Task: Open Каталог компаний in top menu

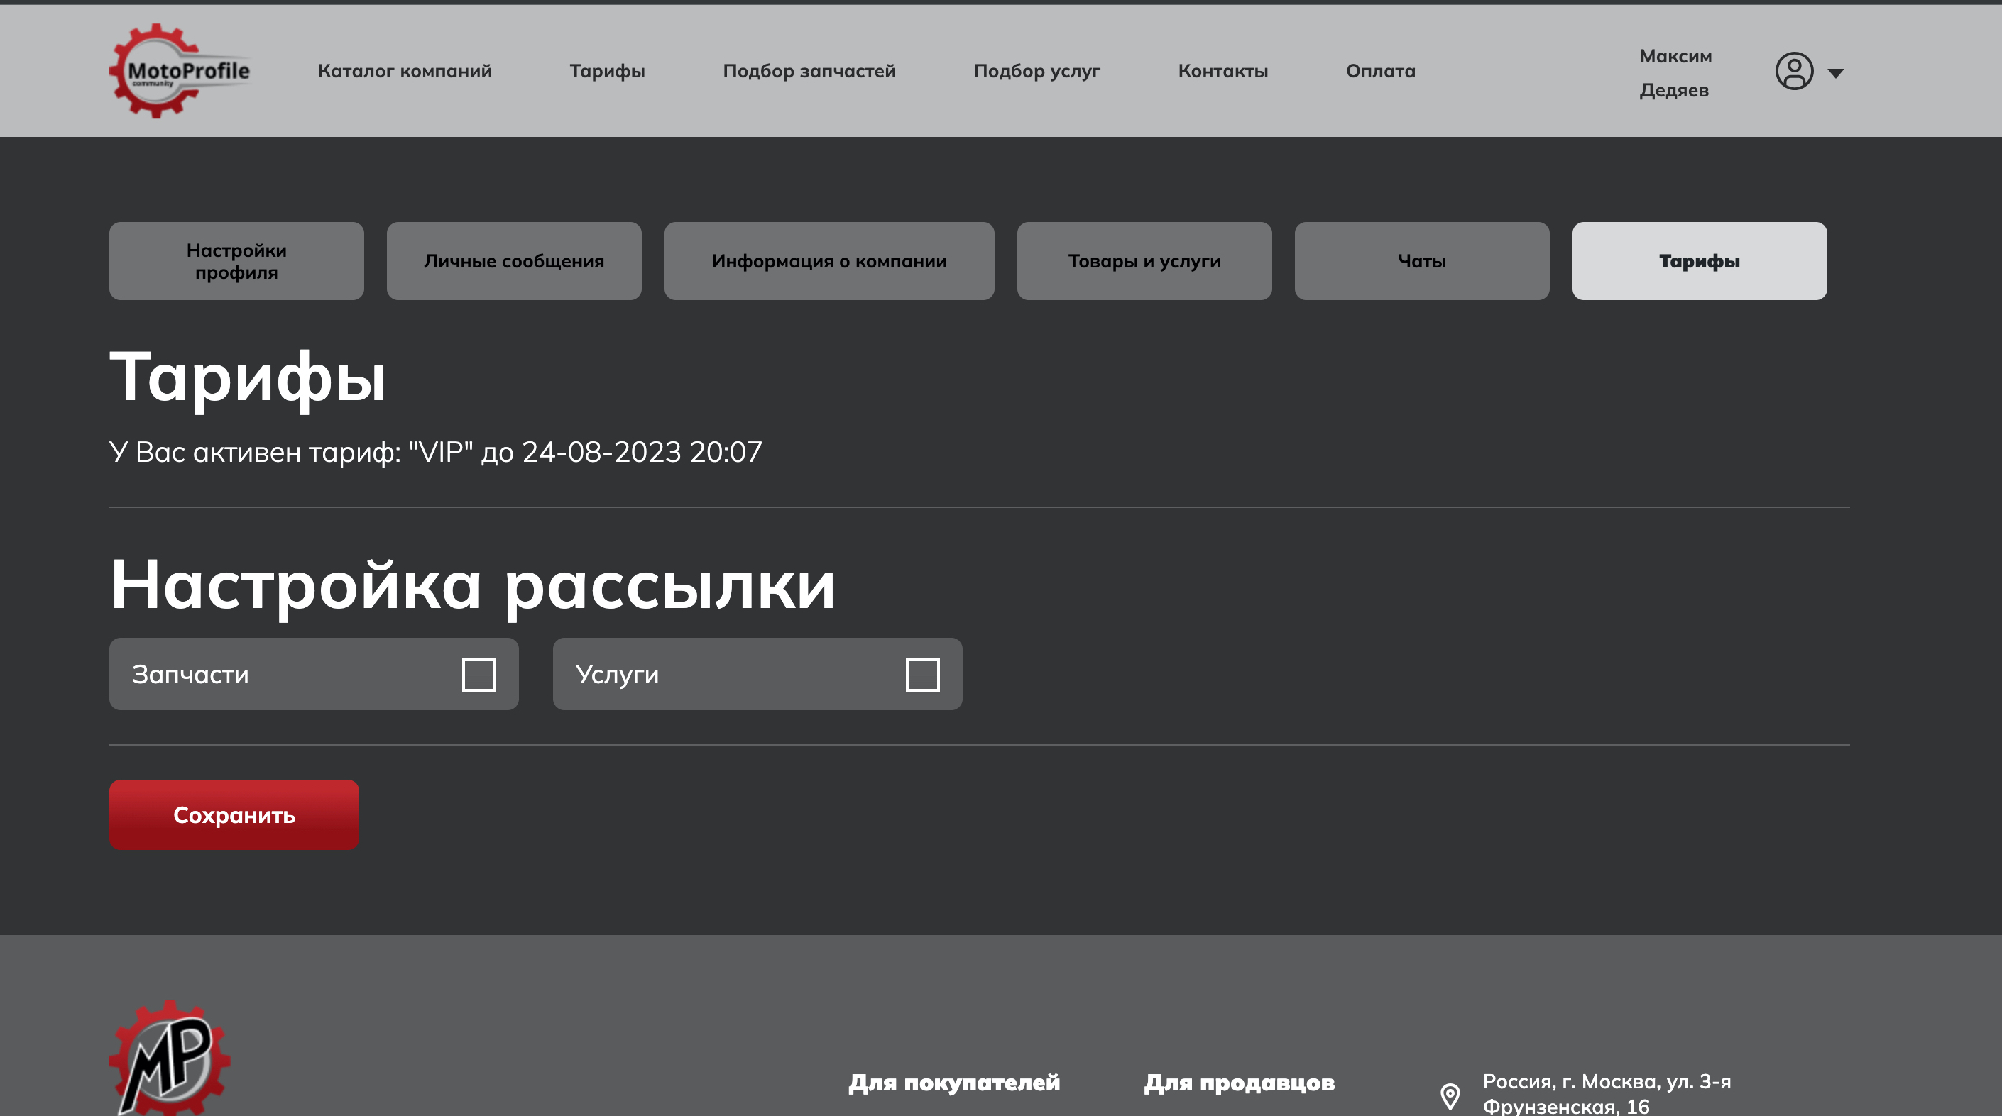Action: point(405,71)
